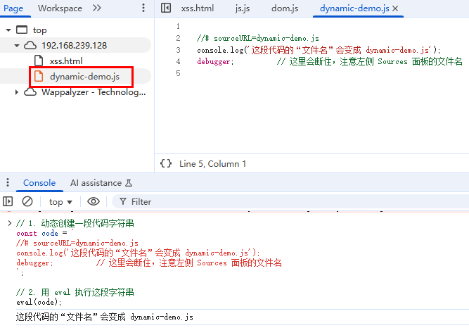The image size is (469, 328).
Task: Click the Wappalyzer - Technolog... tree label
Action: 94,92
